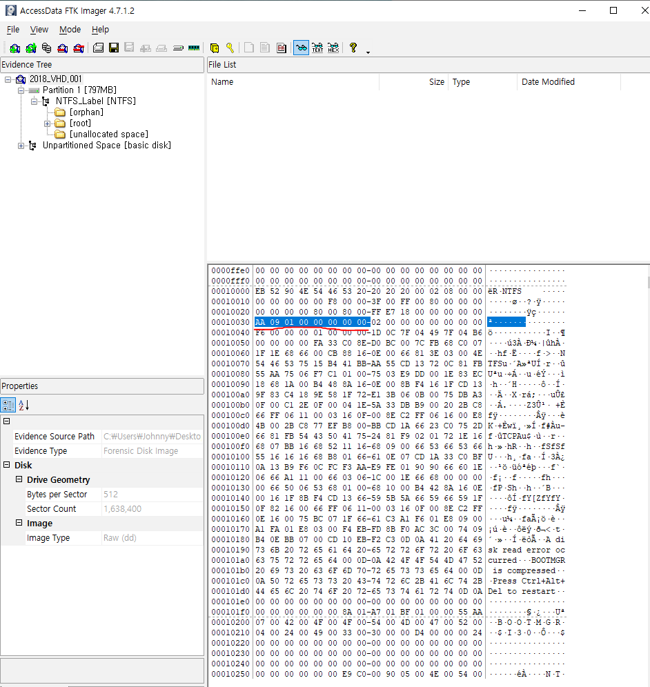Click Remove Evidence Item icon
This screenshot has width=650, height=687.
(x=63, y=48)
